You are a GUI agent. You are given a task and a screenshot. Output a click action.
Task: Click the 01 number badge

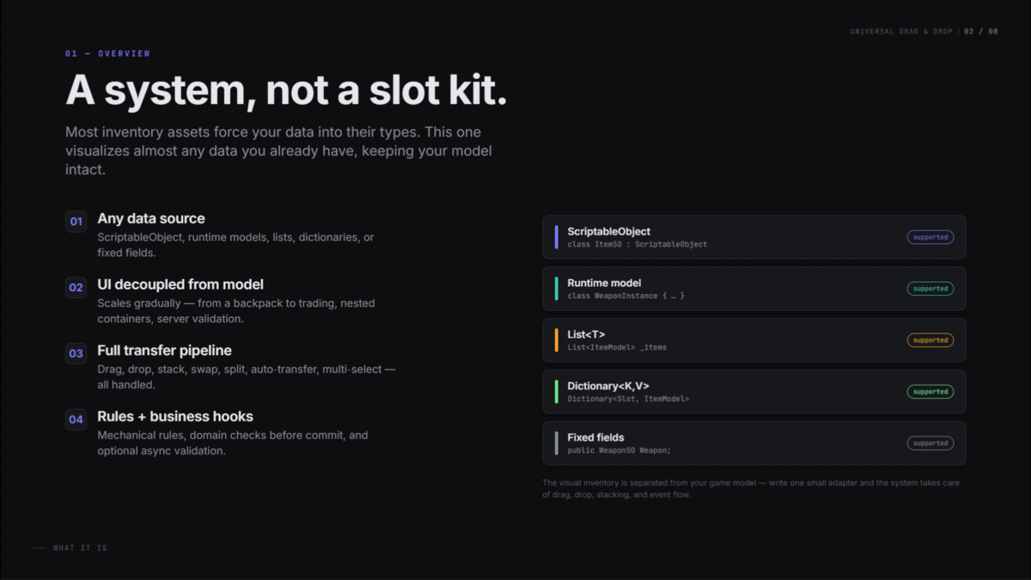(76, 222)
